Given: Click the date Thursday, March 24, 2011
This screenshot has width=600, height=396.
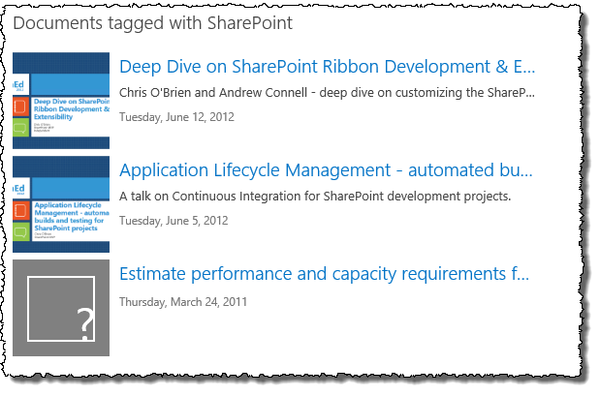Looking at the screenshot, I should pos(183,301).
